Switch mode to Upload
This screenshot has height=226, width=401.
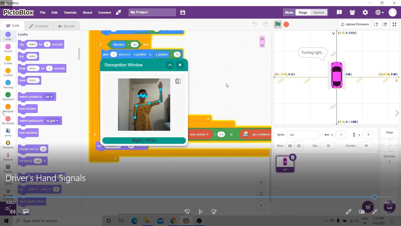(x=319, y=13)
